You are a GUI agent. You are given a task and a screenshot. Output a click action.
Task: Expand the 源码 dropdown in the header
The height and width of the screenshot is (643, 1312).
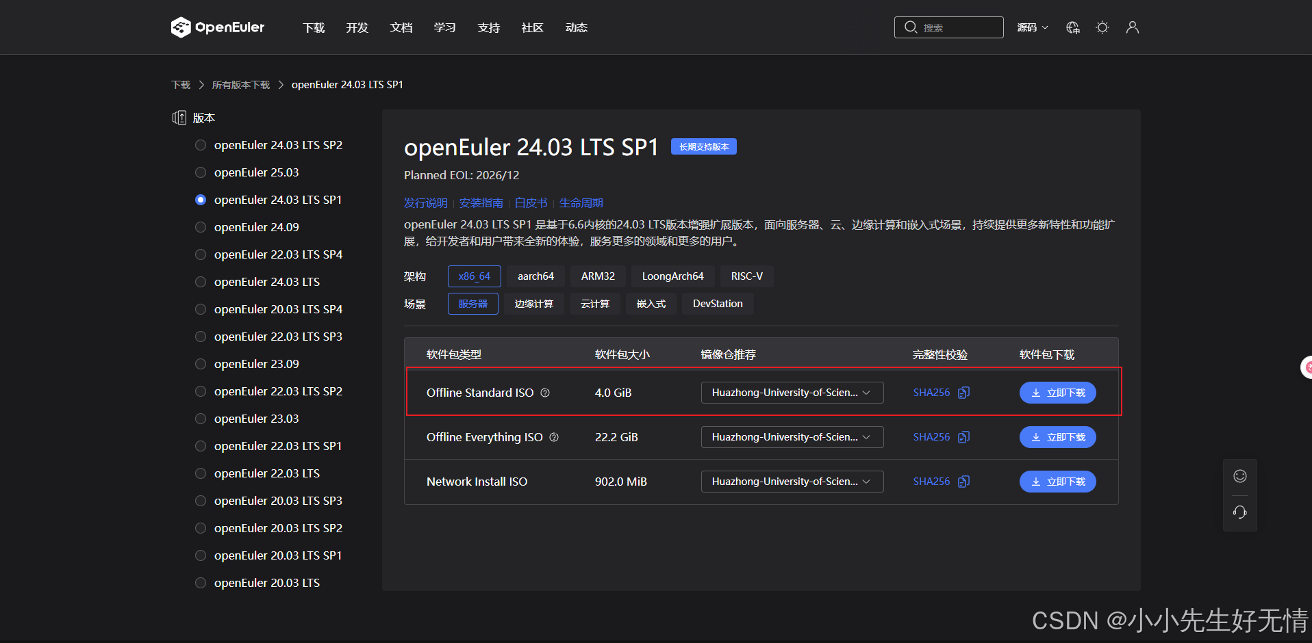(1032, 27)
